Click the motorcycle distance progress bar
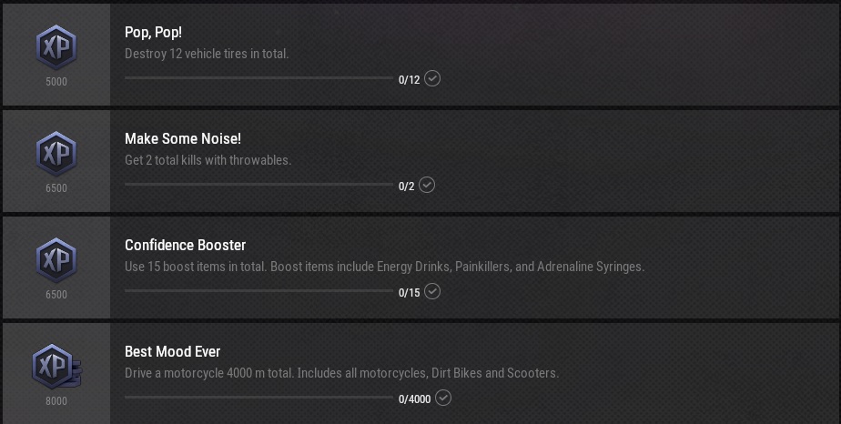 pyautogui.click(x=258, y=398)
